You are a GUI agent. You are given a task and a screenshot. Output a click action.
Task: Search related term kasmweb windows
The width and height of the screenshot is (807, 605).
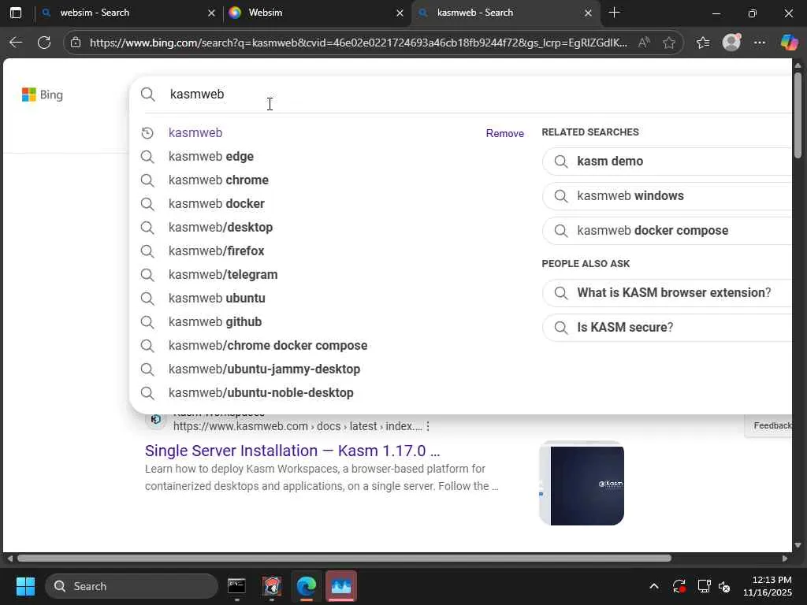(x=667, y=196)
